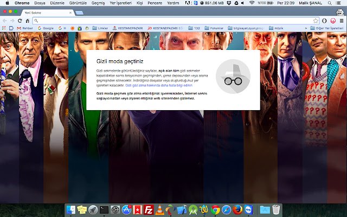The height and width of the screenshot is (217, 347).
Task: Click the Opera-style circular extension icon
Action: click(324, 21)
